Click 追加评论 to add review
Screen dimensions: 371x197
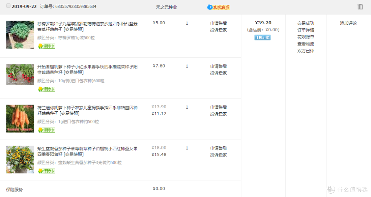pos(348,23)
